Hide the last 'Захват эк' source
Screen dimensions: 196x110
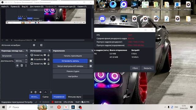coord(45,64)
